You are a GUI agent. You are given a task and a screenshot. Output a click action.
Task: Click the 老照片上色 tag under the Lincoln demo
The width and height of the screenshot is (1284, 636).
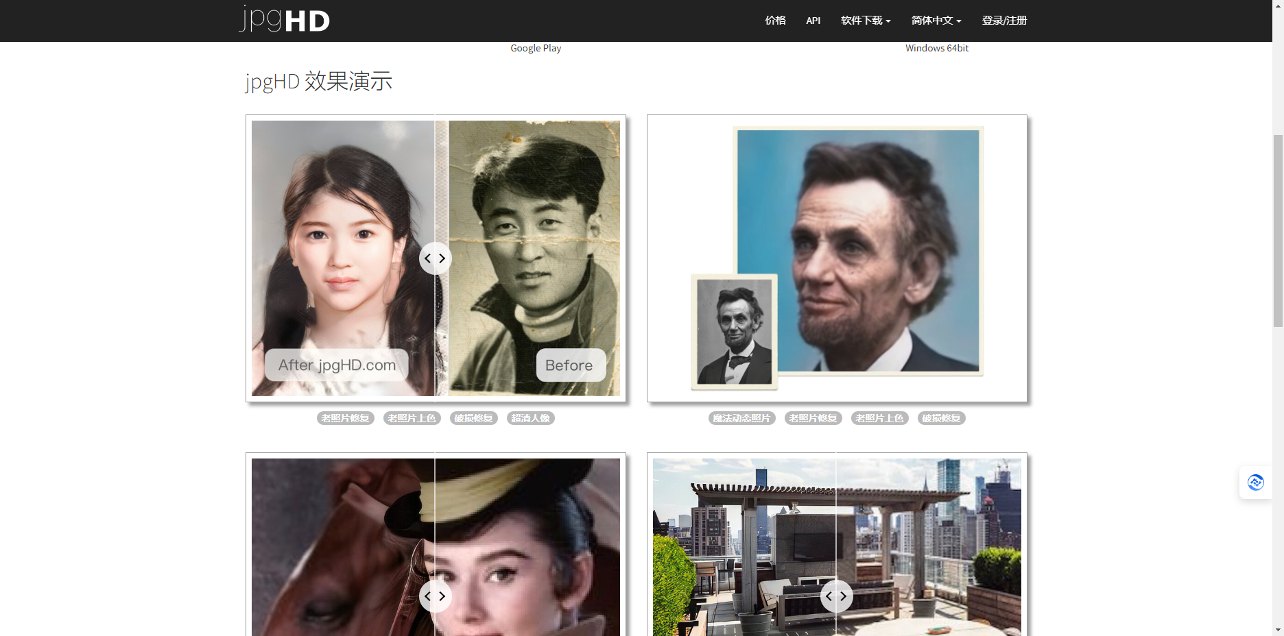[x=880, y=417]
